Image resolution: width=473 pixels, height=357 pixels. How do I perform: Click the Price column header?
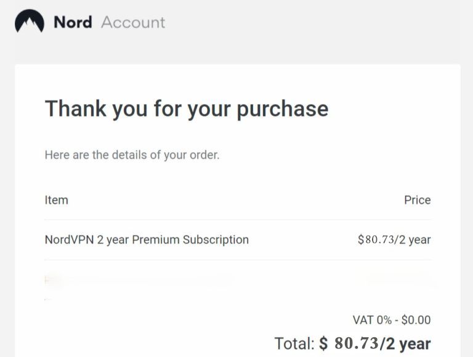(417, 200)
